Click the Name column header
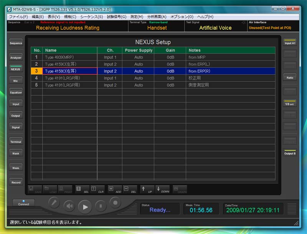This screenshot has height=234, width=307. [x=70, y=50]
